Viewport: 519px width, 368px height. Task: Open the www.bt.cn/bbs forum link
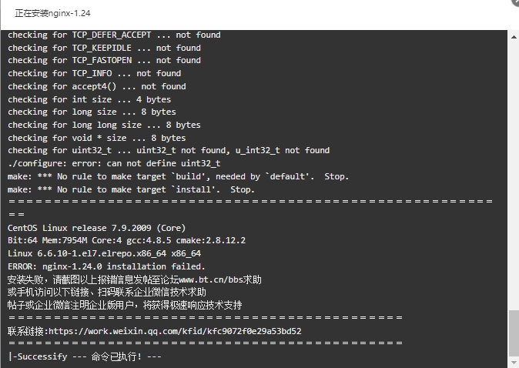211,280
